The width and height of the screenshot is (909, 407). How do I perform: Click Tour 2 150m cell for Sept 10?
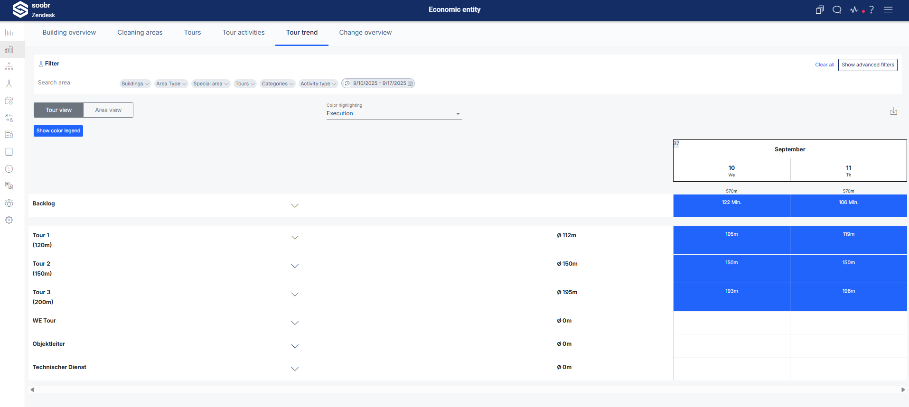(731, 268)
